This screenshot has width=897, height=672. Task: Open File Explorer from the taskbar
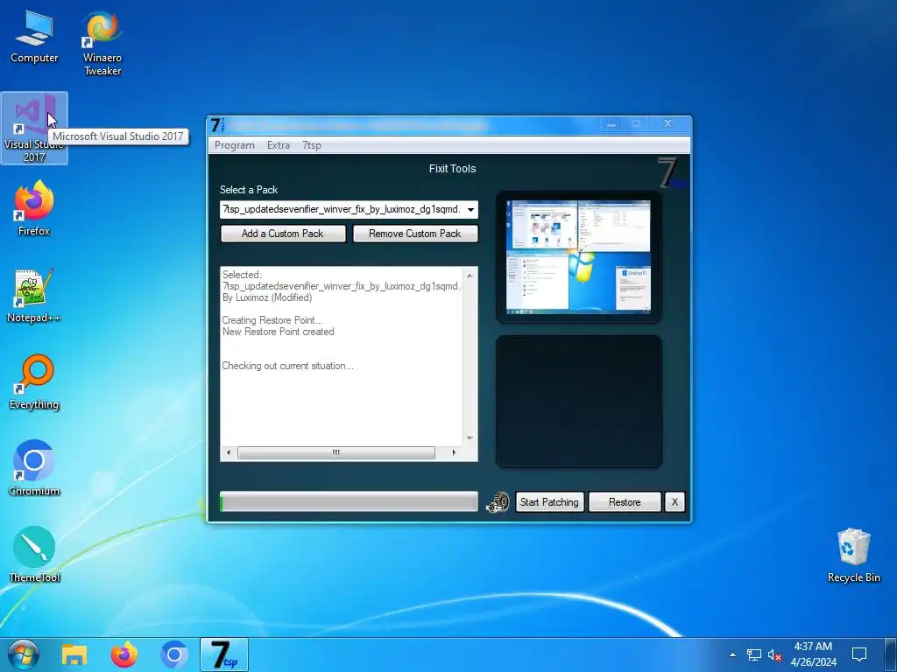(74, 654)
